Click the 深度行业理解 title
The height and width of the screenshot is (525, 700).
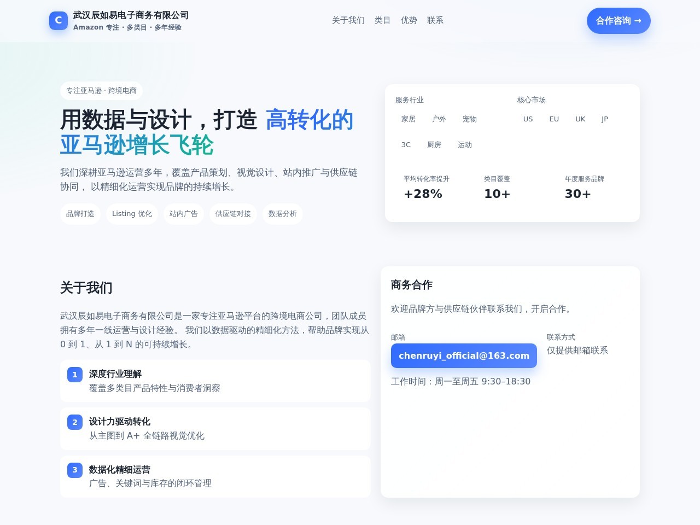[115, 374]
